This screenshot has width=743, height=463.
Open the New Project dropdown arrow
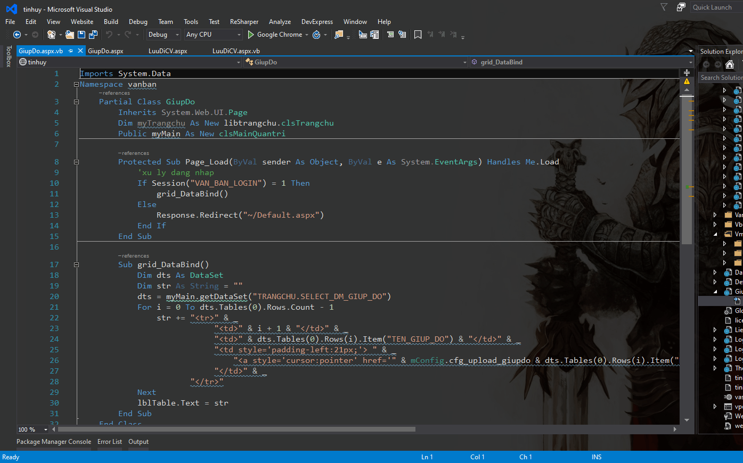click(x=61, y=35)
